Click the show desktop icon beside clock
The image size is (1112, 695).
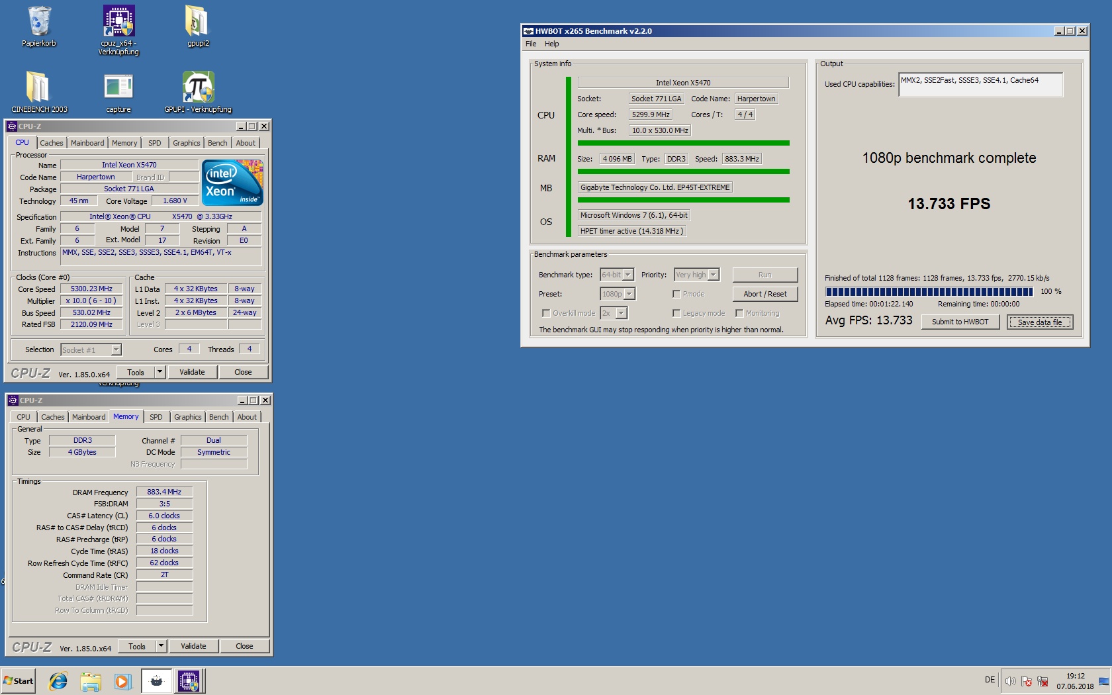[x=1104, y=681]
